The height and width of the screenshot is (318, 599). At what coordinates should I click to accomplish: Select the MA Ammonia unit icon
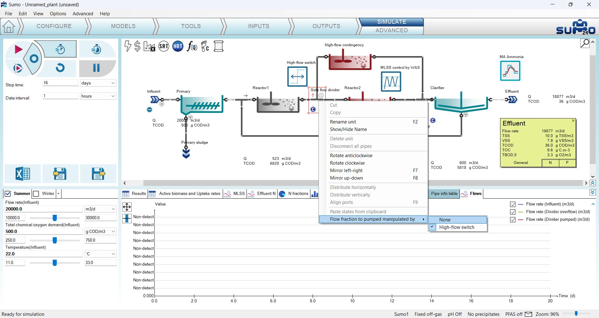point(510,71)
